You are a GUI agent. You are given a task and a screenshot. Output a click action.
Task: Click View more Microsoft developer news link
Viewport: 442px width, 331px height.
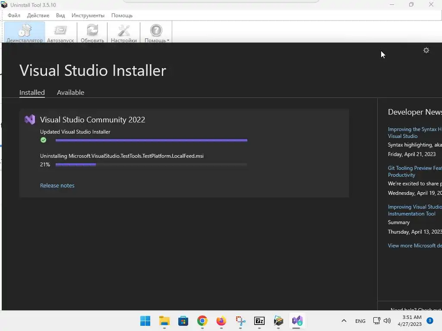(x=415, y=246)
